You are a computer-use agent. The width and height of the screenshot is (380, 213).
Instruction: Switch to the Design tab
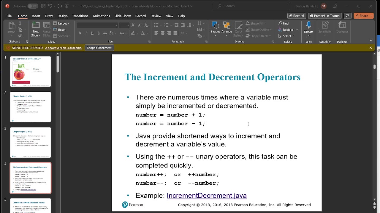coord(62,16)
